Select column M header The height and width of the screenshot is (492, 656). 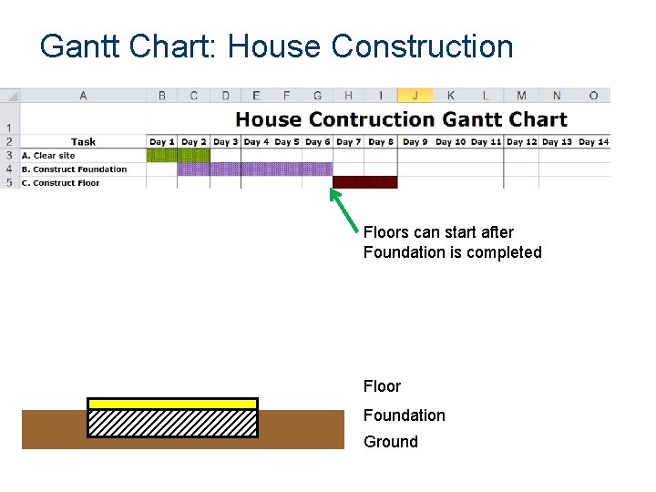coord(521,96)
